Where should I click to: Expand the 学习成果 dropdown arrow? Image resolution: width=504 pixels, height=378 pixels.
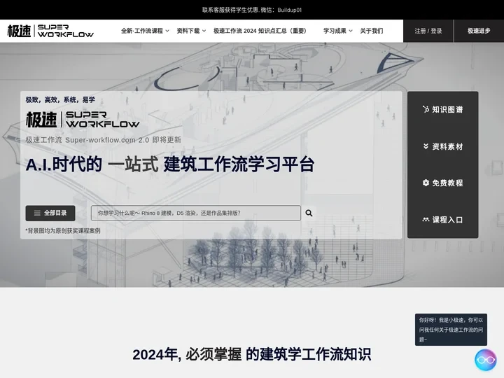pos(351,31)
